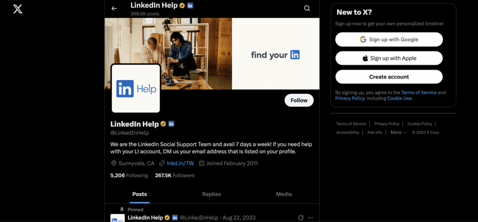
Task: Open Privacy Policy link in signup box
Action: [x=350, y=98]
